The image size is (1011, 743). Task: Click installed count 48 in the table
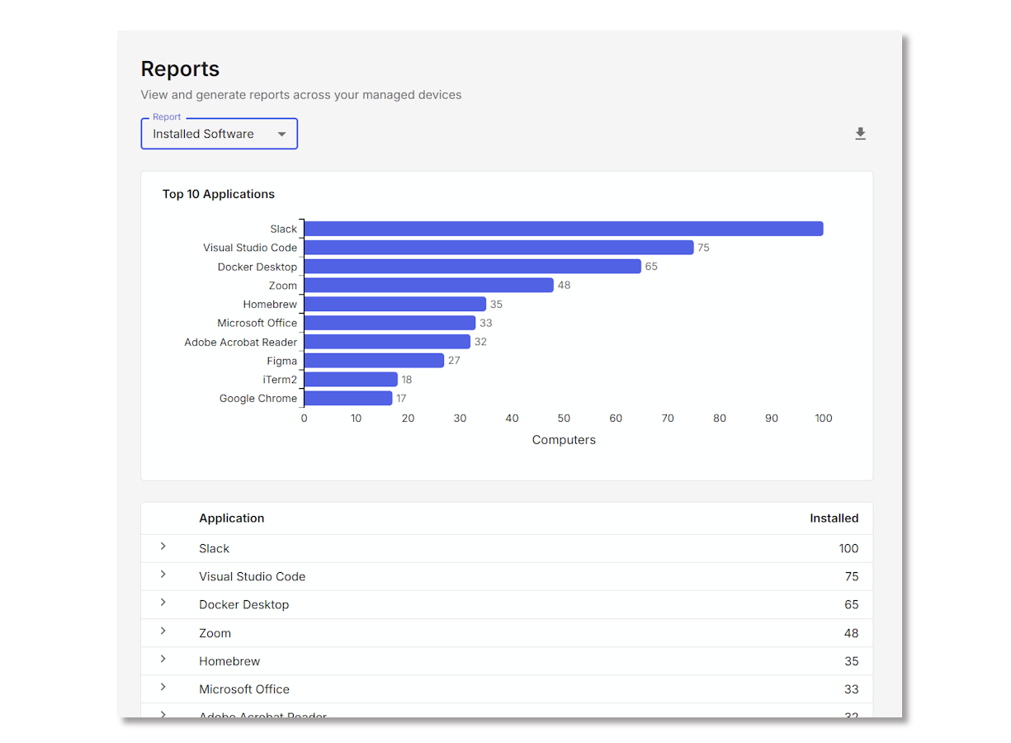point(852,633)
